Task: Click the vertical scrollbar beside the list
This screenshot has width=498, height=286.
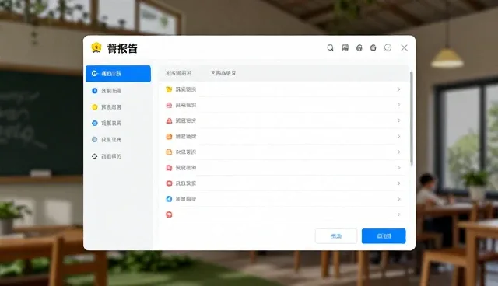Action: (x=412, y=118)
